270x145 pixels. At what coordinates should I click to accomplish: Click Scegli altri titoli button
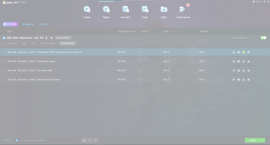pos(67,43)
